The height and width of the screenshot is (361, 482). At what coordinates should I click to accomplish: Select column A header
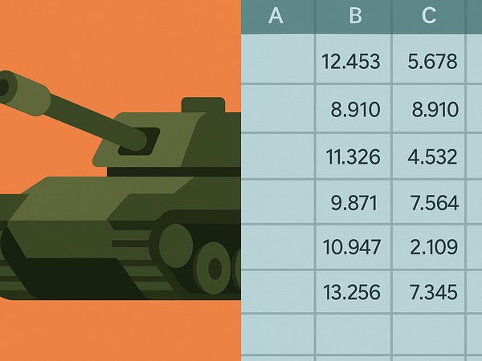pos(277,16)
